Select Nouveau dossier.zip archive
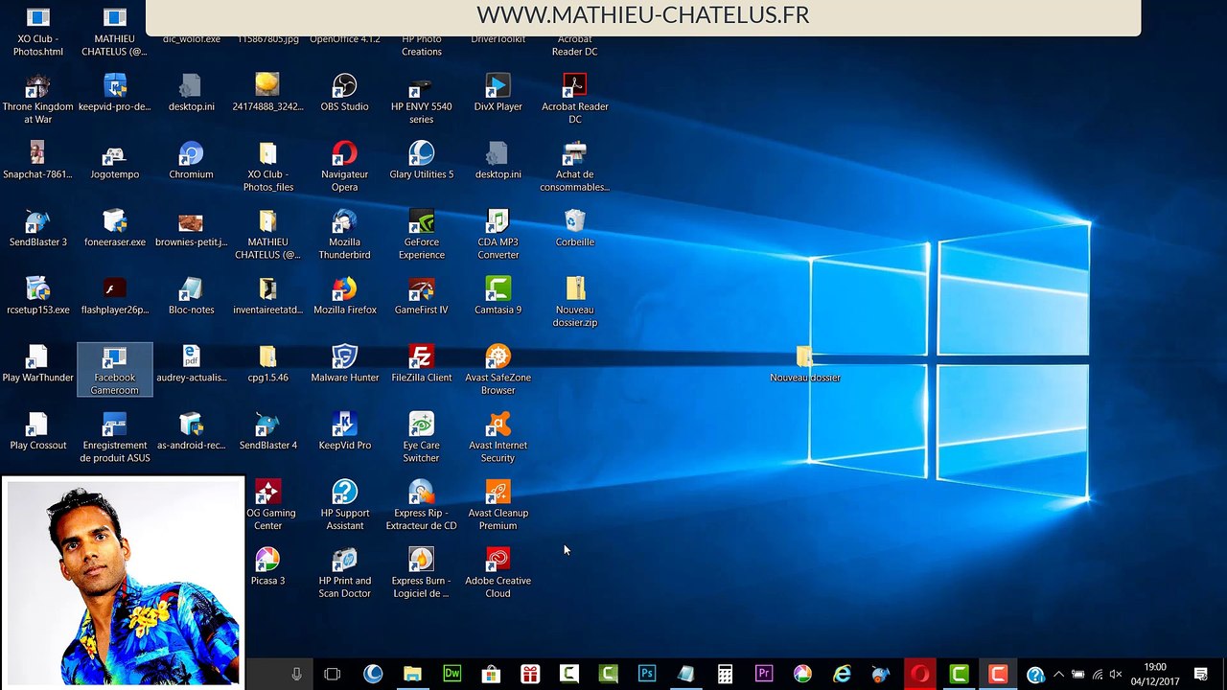Image resolution: width=1227 pixels, height=690 pixels. [574, 302]
